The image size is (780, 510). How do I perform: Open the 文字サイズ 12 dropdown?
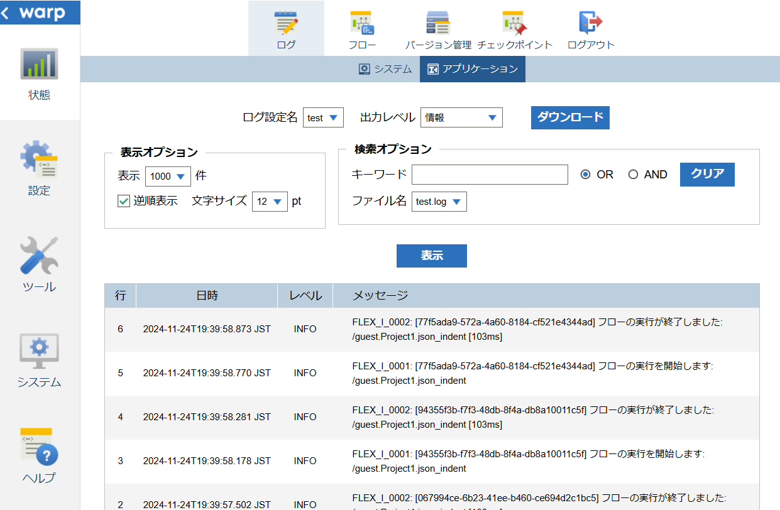point(270,202)
